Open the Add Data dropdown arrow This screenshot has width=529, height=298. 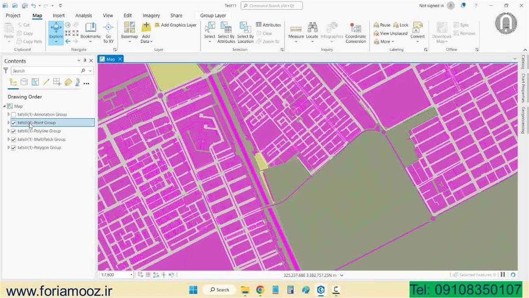(x=151, y=42)
